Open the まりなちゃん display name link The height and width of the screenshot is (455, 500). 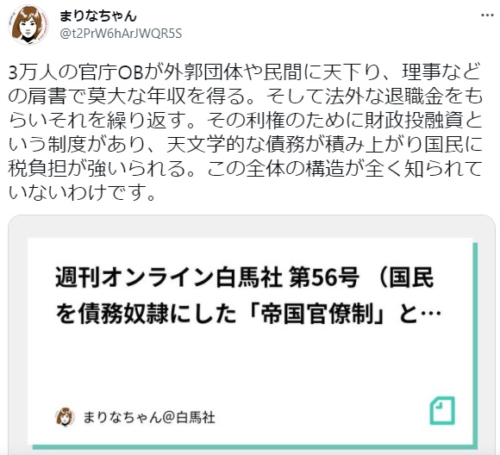[98, 16]
